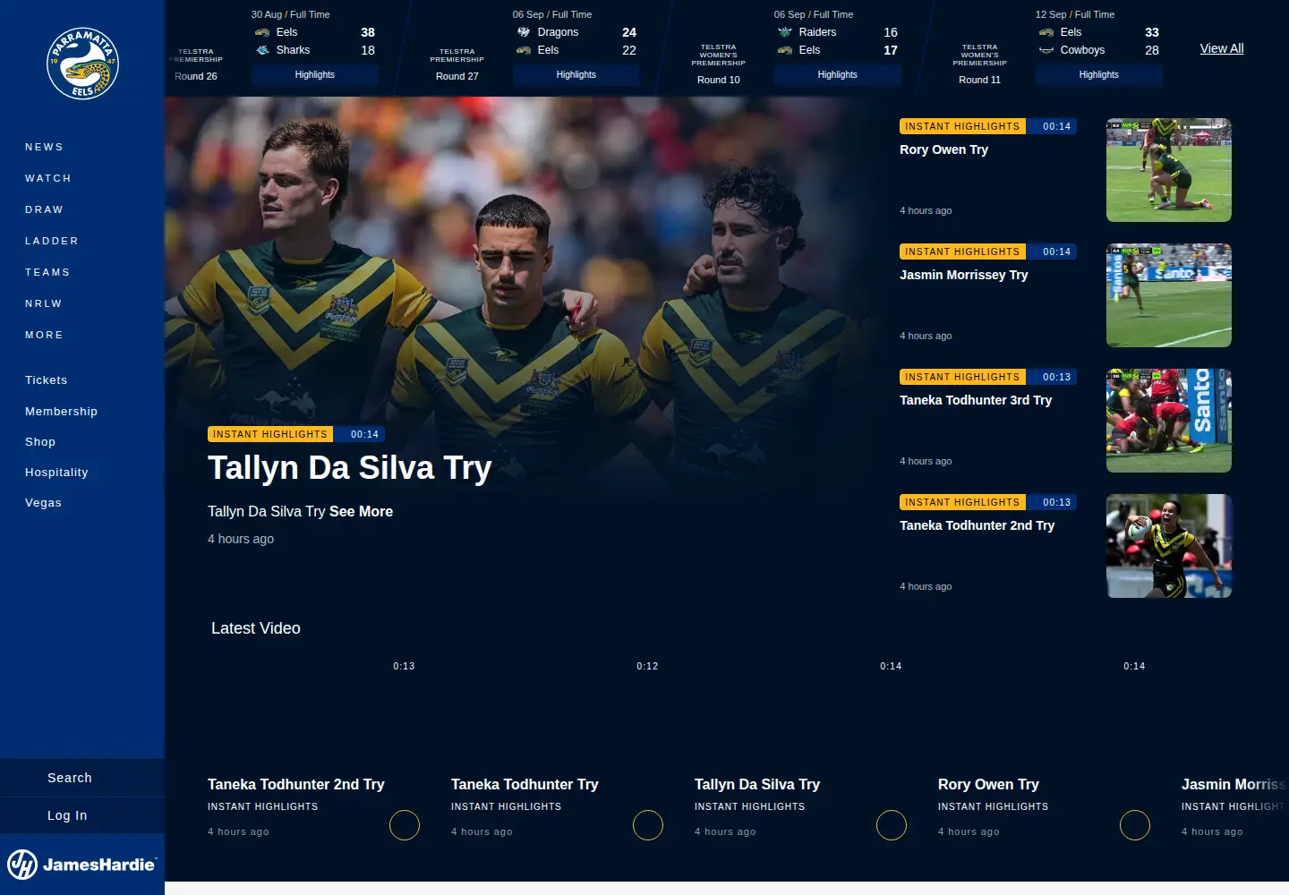The width and height of the screenshot is (1289, 895).
Task: Open Taneka Todhunter Try in Latest Video
Action: (525, 784)
